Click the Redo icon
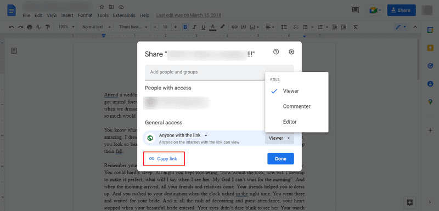439x211 pixels. [x=20, y=27]
